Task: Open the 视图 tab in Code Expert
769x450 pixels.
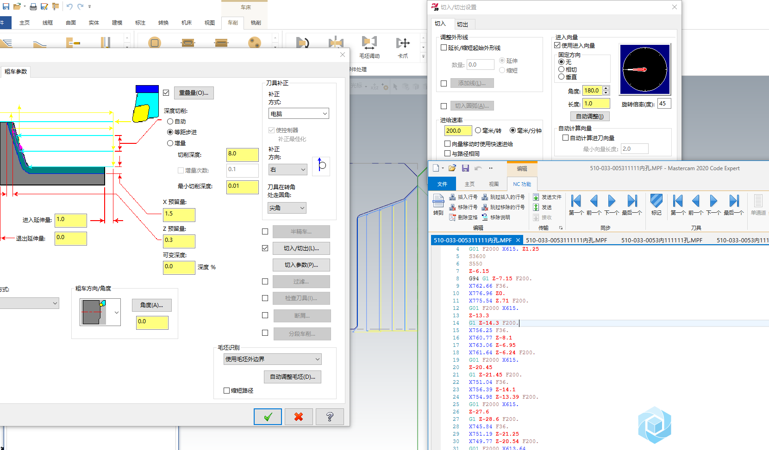Action: click(494, 184)
